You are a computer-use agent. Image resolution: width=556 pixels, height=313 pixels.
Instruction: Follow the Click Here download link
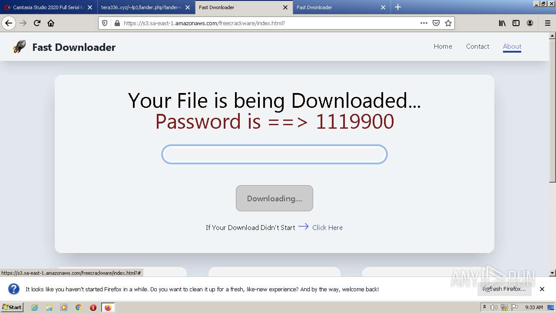click(x=327, y=227)
